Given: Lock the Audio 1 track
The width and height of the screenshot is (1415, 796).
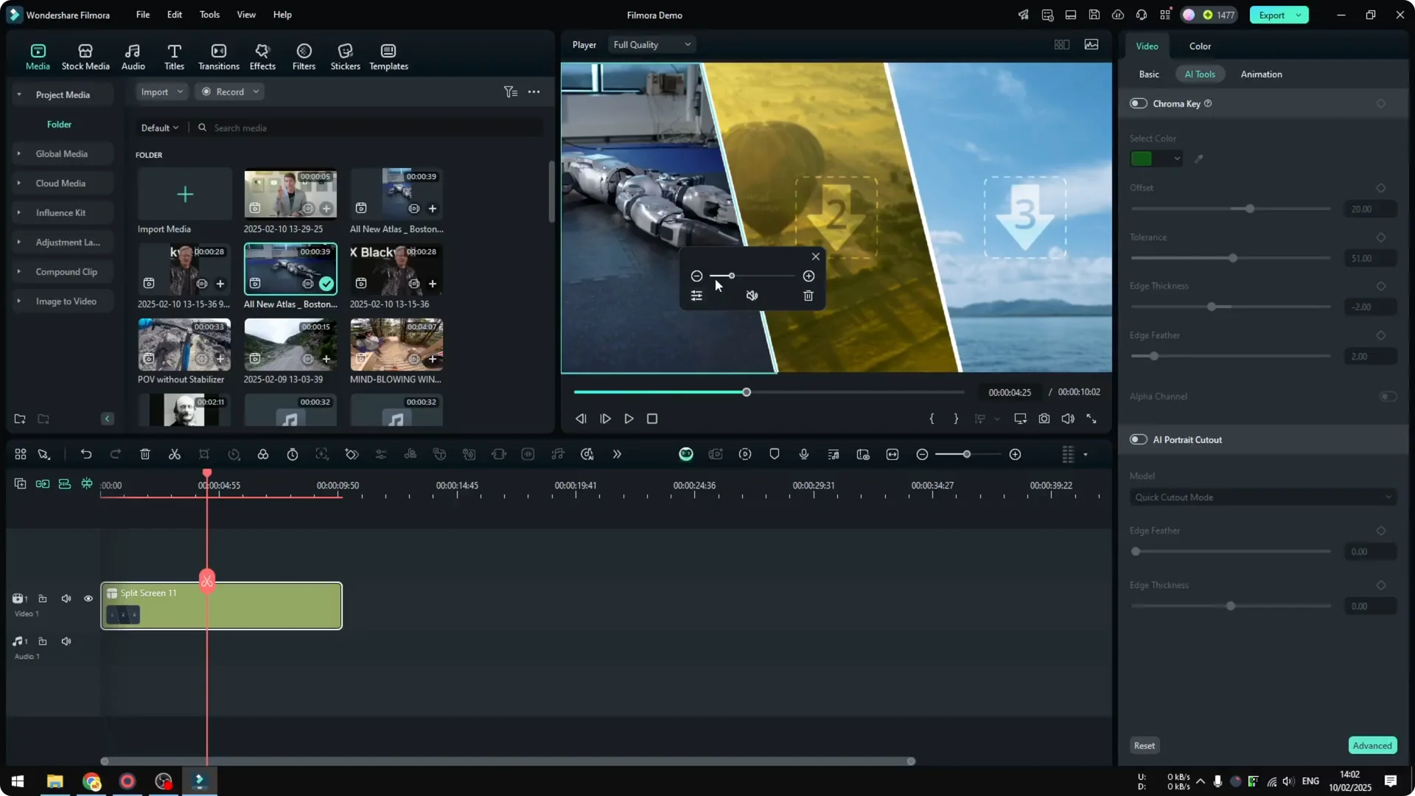Looking at the screenshot, I should [43, 642].
